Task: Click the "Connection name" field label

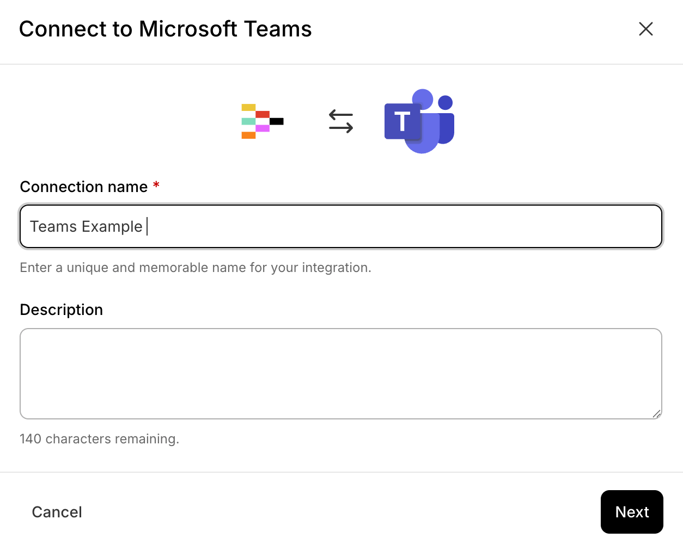Action: (x=84, y=187)
